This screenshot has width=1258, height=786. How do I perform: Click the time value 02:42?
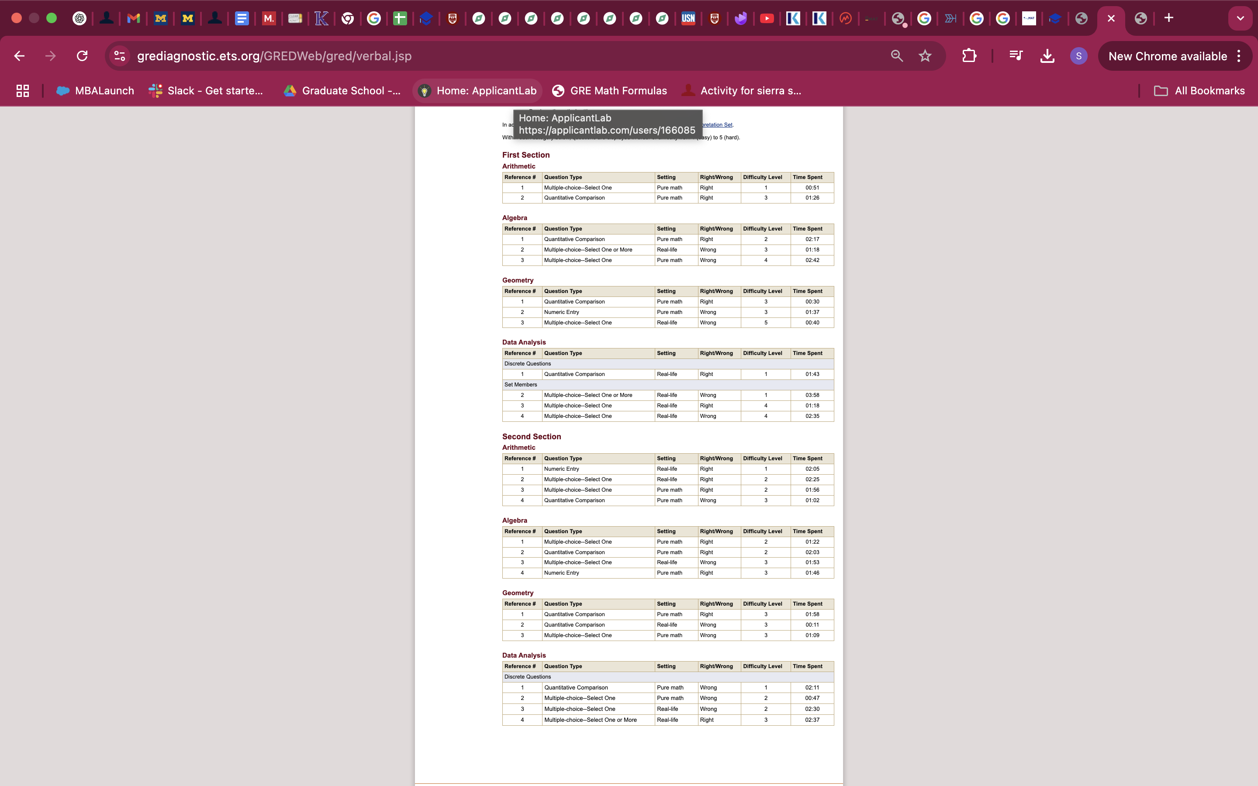(x=812, y=260)
